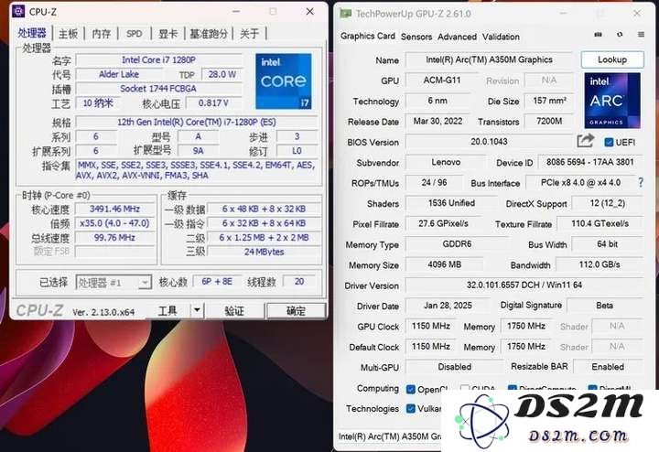Viewport: 659px width, 452px height.
Task: Click the 112.0 GB/s bandwidth value
Action: pos(600,264)
